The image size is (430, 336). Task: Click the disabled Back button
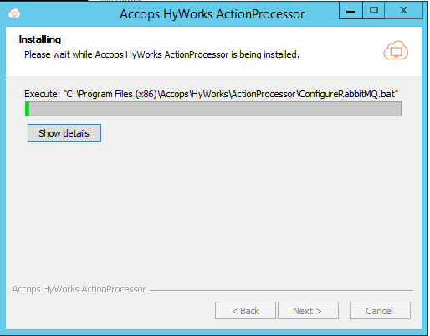coord(245,310)
